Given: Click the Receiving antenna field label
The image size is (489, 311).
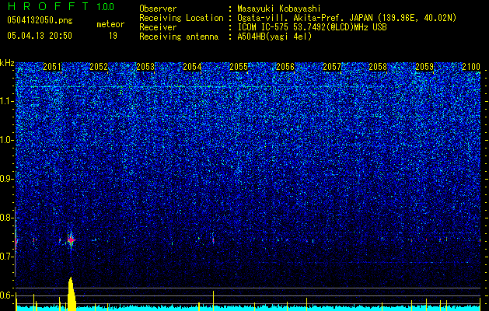Looking at the screenshot, I should pyautogui.click(x=179, y=37).
